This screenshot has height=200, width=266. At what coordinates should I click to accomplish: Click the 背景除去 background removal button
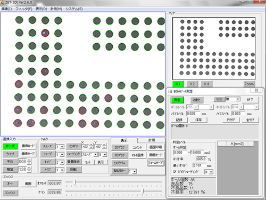click(73, 162)
